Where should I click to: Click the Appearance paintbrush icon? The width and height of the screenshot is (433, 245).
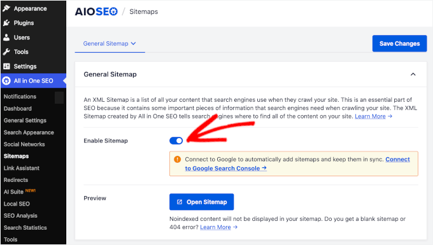pos(6,8)
